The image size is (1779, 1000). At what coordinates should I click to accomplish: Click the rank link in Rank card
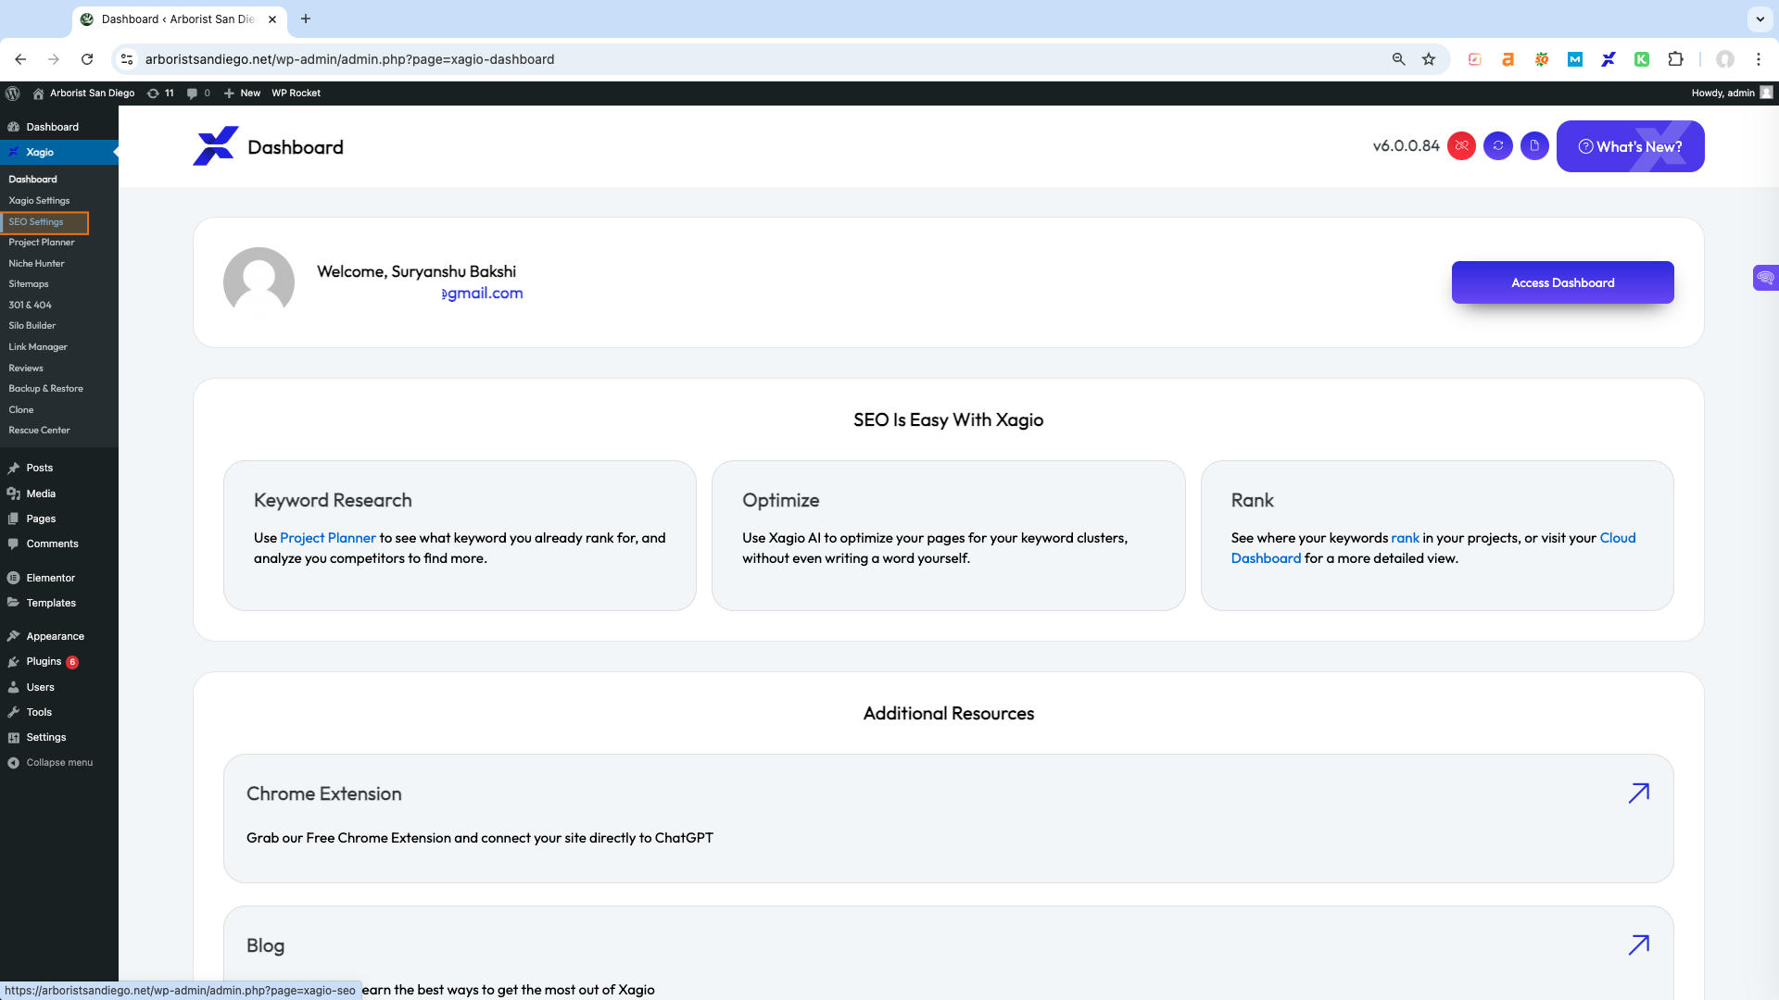click(x=1405, y=538)
